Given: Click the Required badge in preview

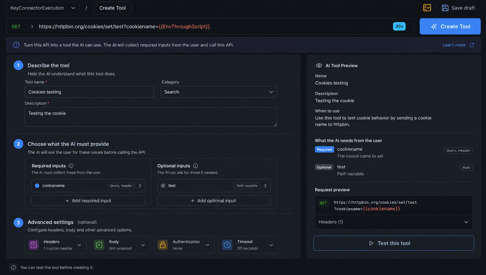Looking at the screenshot, I should (x=324, y=150).
